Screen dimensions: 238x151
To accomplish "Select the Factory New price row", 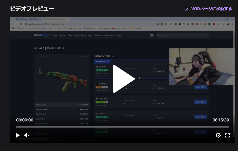I will (62, 105).
